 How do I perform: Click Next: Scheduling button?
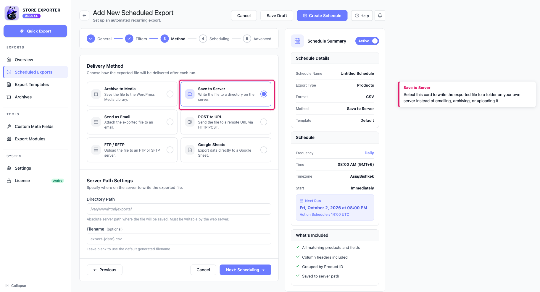(x=245, y=270)
